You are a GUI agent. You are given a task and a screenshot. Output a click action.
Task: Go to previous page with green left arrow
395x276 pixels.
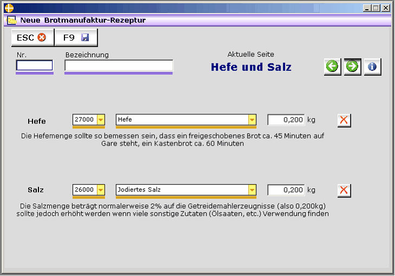[333, 67]
